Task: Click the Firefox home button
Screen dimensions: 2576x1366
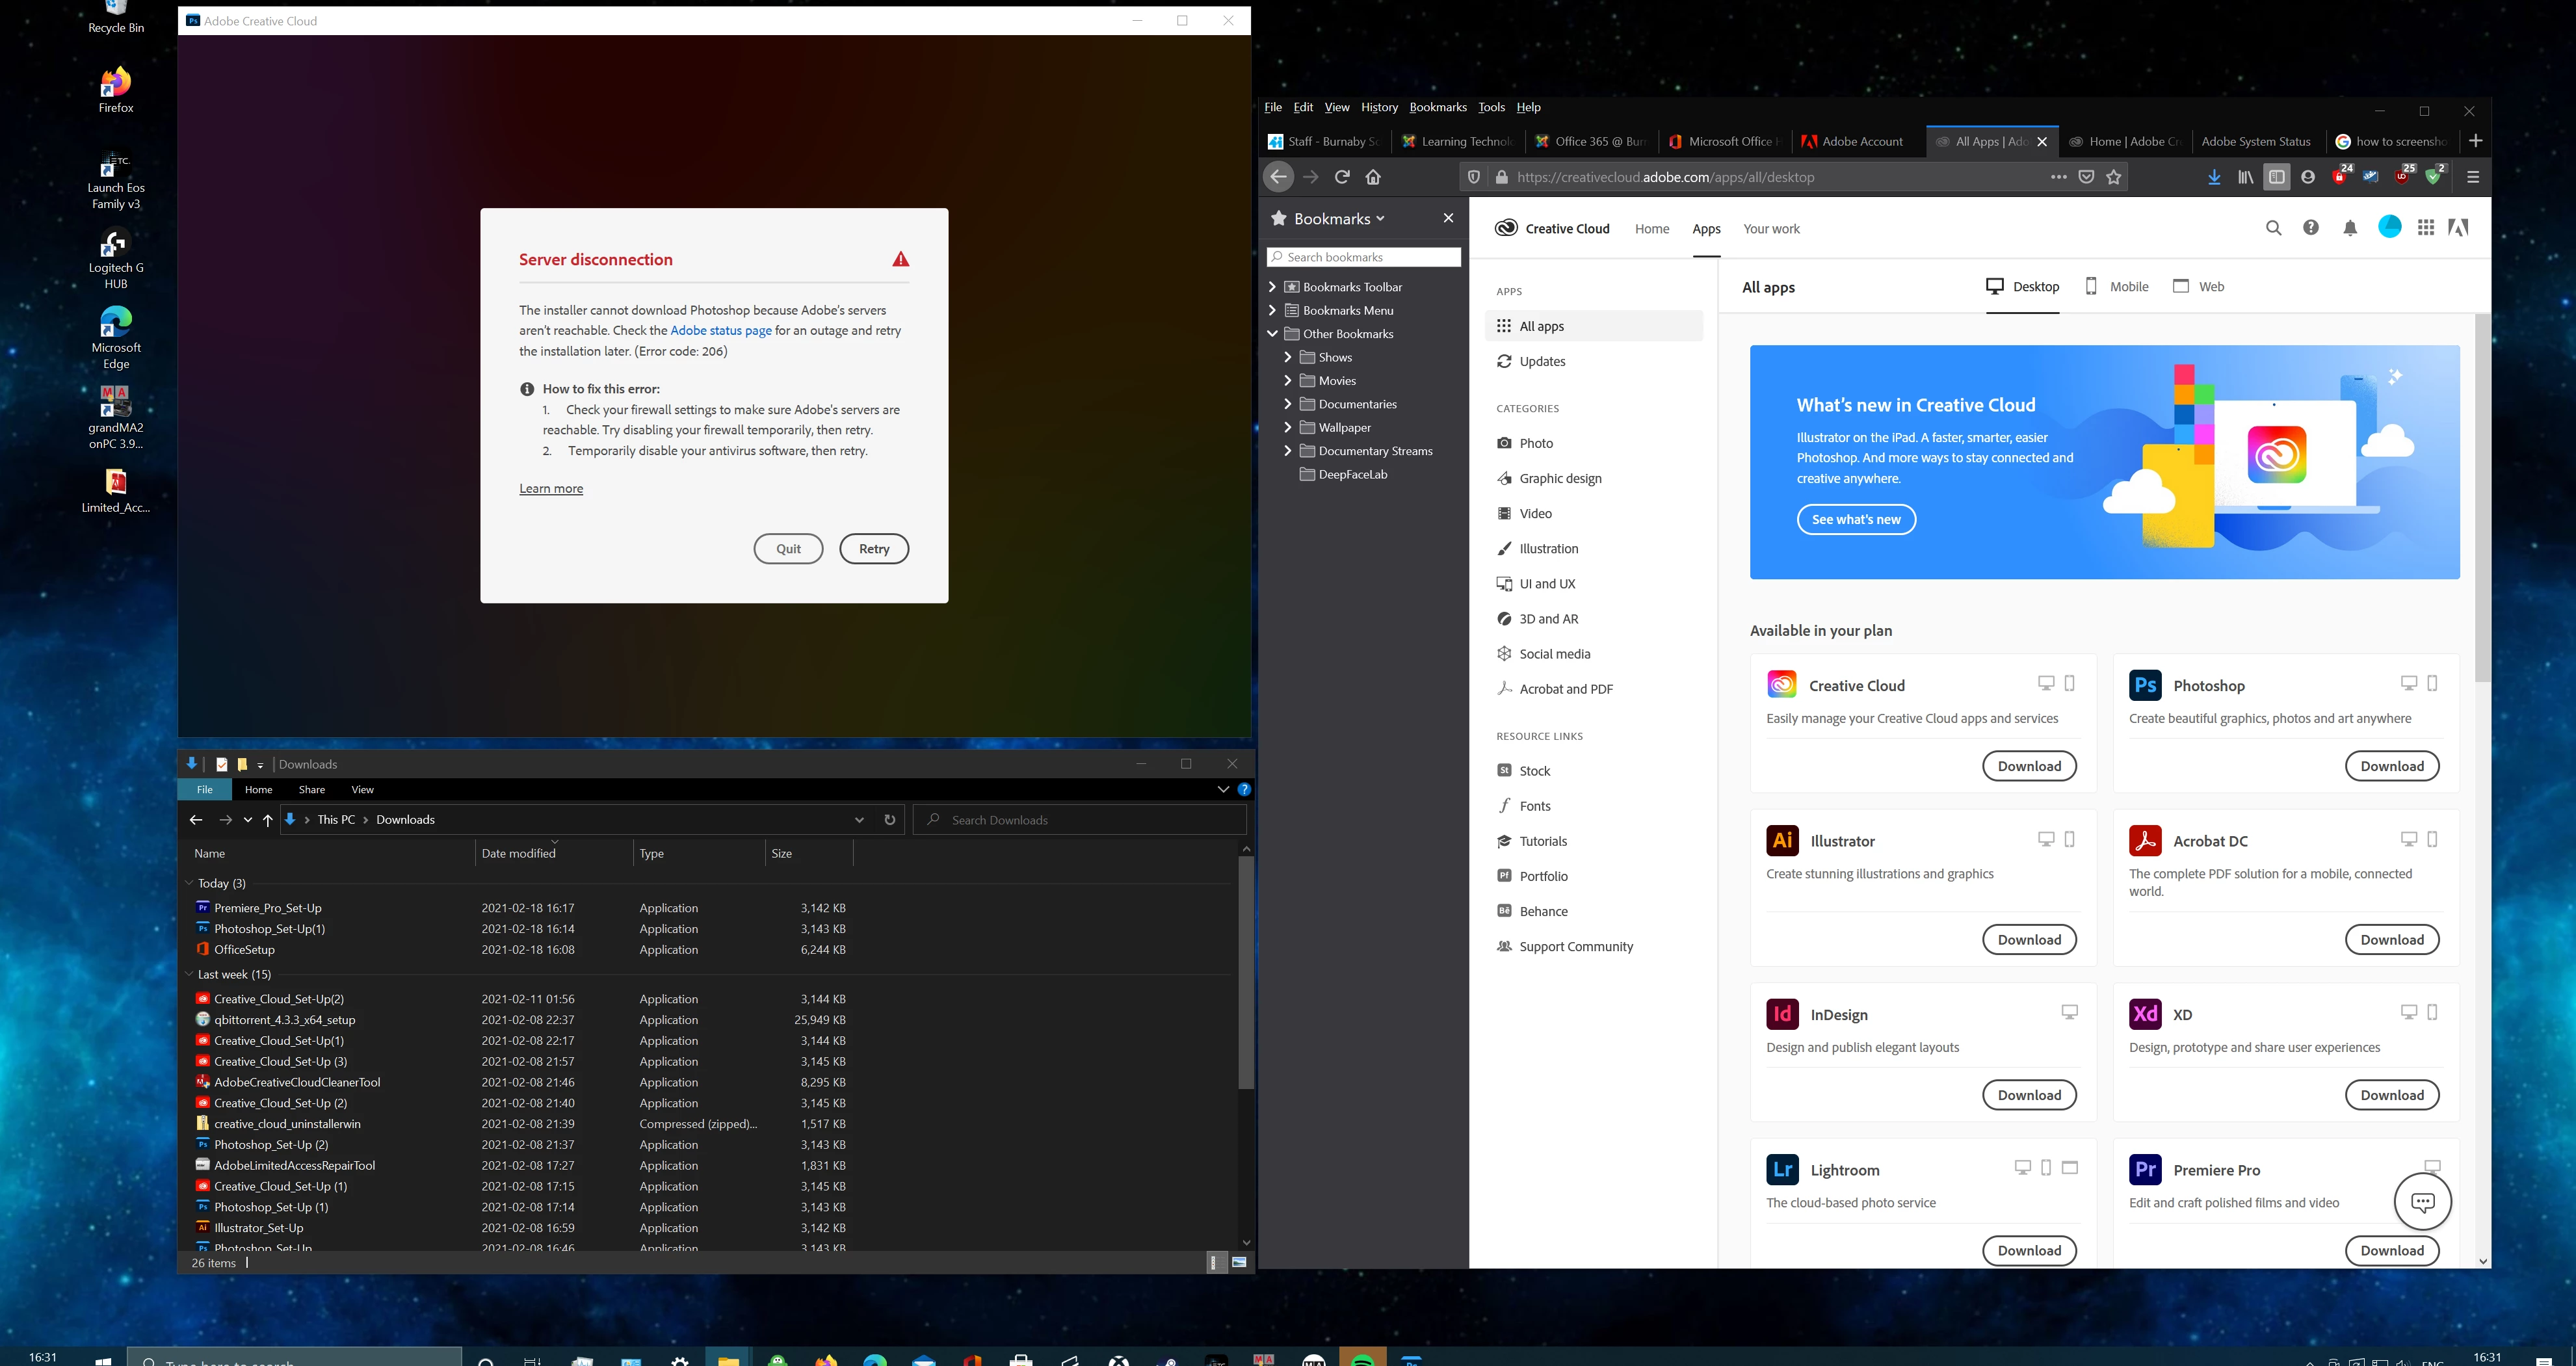Action: coord(1373,177)
